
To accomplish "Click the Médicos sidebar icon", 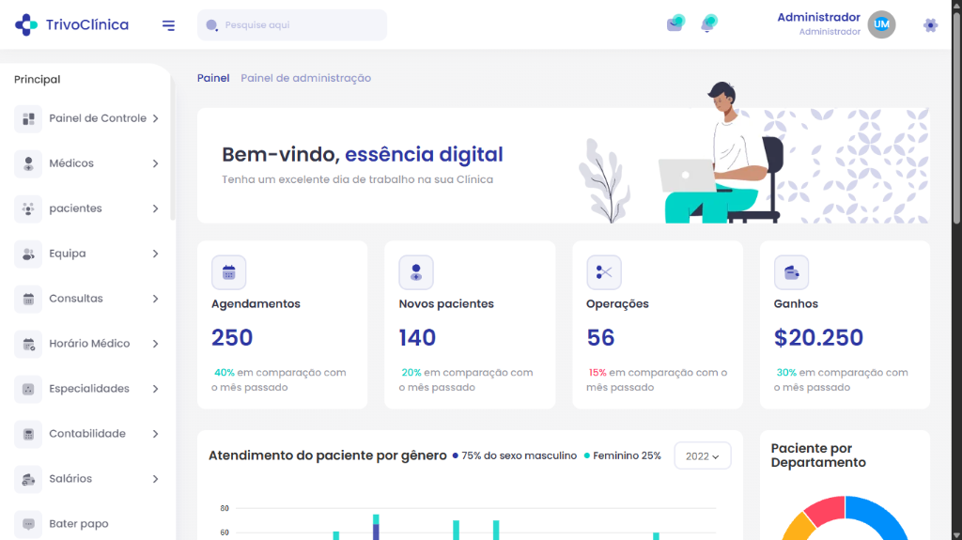I will [28, 163].
